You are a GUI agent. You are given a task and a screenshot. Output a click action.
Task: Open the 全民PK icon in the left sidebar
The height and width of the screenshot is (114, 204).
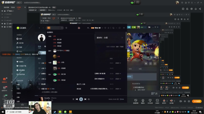(4, 89)
